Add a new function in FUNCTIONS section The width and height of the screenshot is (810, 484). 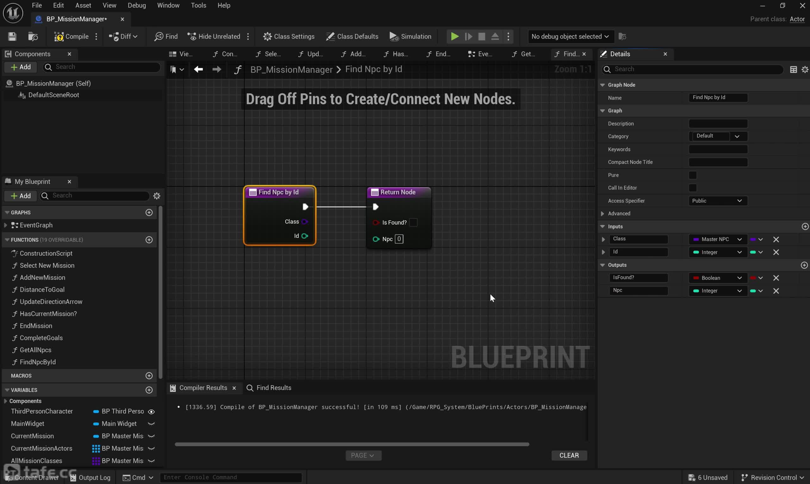[x=149, y=240]
